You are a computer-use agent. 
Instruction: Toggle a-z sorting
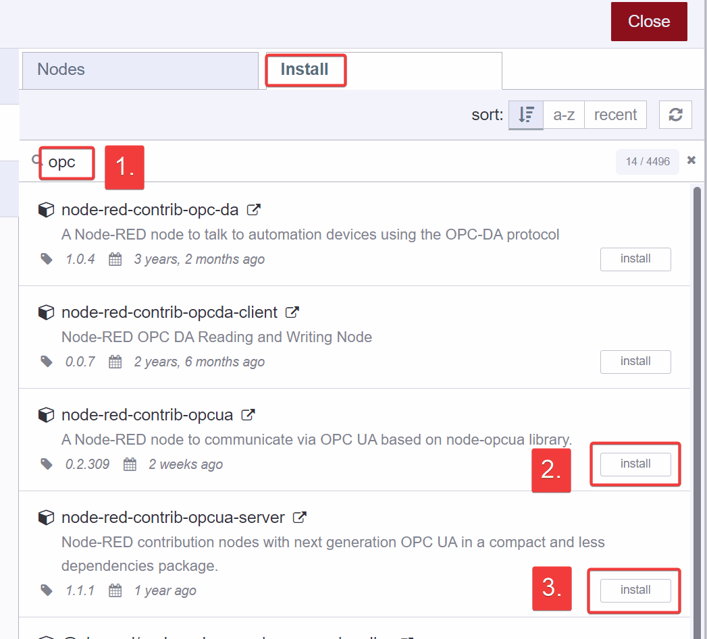[564, 115]
